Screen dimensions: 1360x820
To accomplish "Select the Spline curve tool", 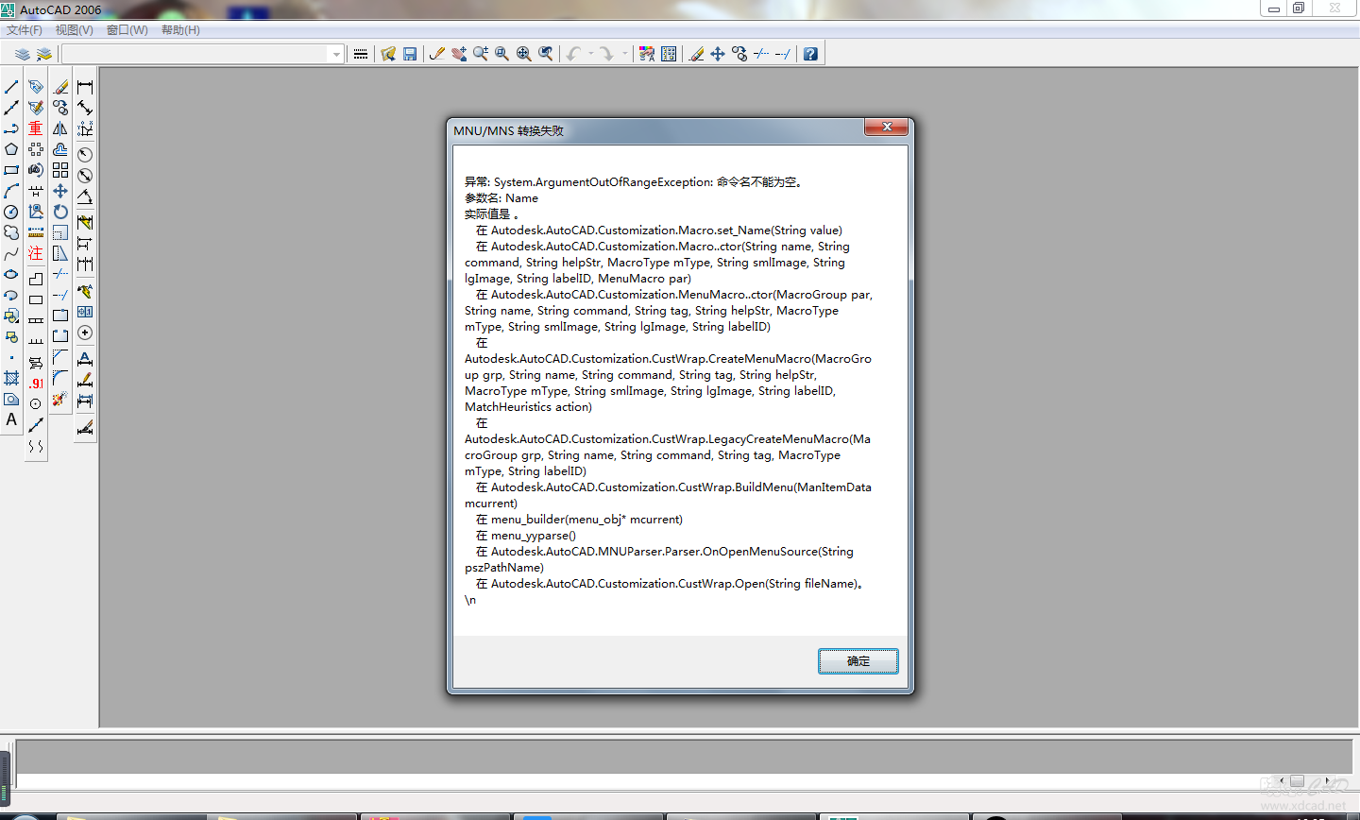I will (11, 253).
